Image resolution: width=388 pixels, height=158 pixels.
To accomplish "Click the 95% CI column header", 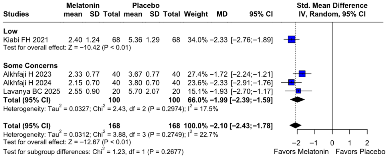I will click(x=261, y=14).
